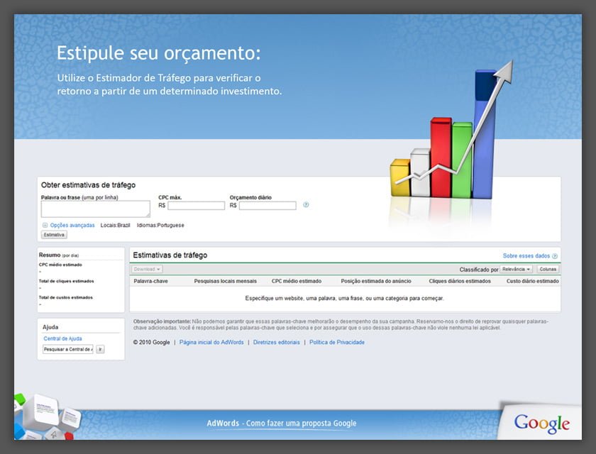The width and height of the screenshot is (596, 454).
Task: Open the Central de Ajuda link
Action: coord(62,338)
